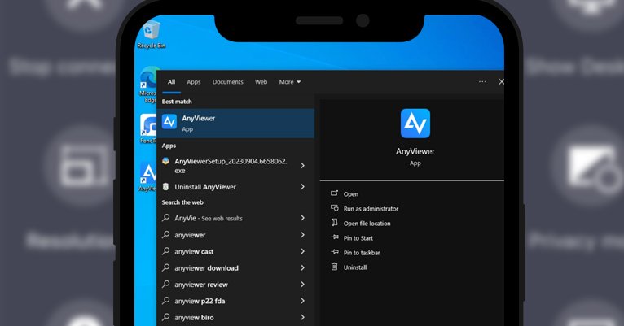Switch to the Apps search tab
The height and width of the screenshot is (326, 624).
tap(194, 82)
